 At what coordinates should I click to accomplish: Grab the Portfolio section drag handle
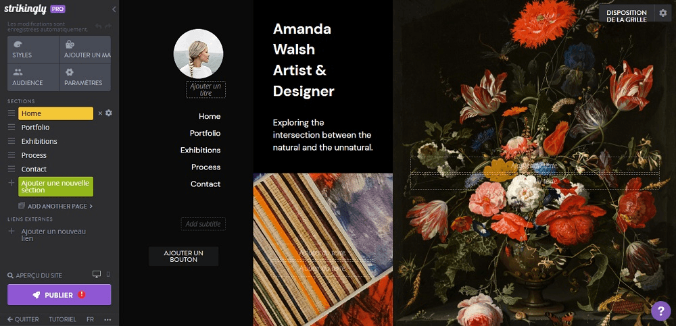coord(11,128)
